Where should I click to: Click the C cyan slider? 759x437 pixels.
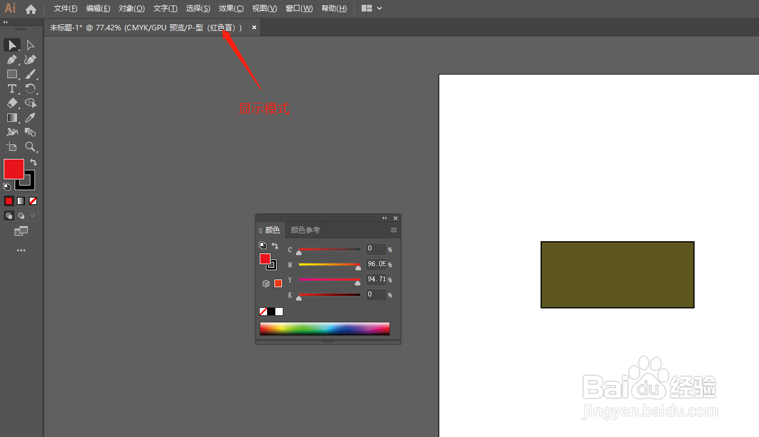[x=329, y=250]
